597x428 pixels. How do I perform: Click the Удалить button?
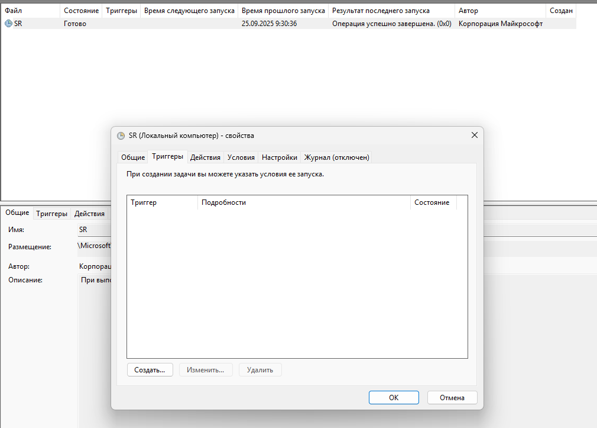click(x=260, y=370)
